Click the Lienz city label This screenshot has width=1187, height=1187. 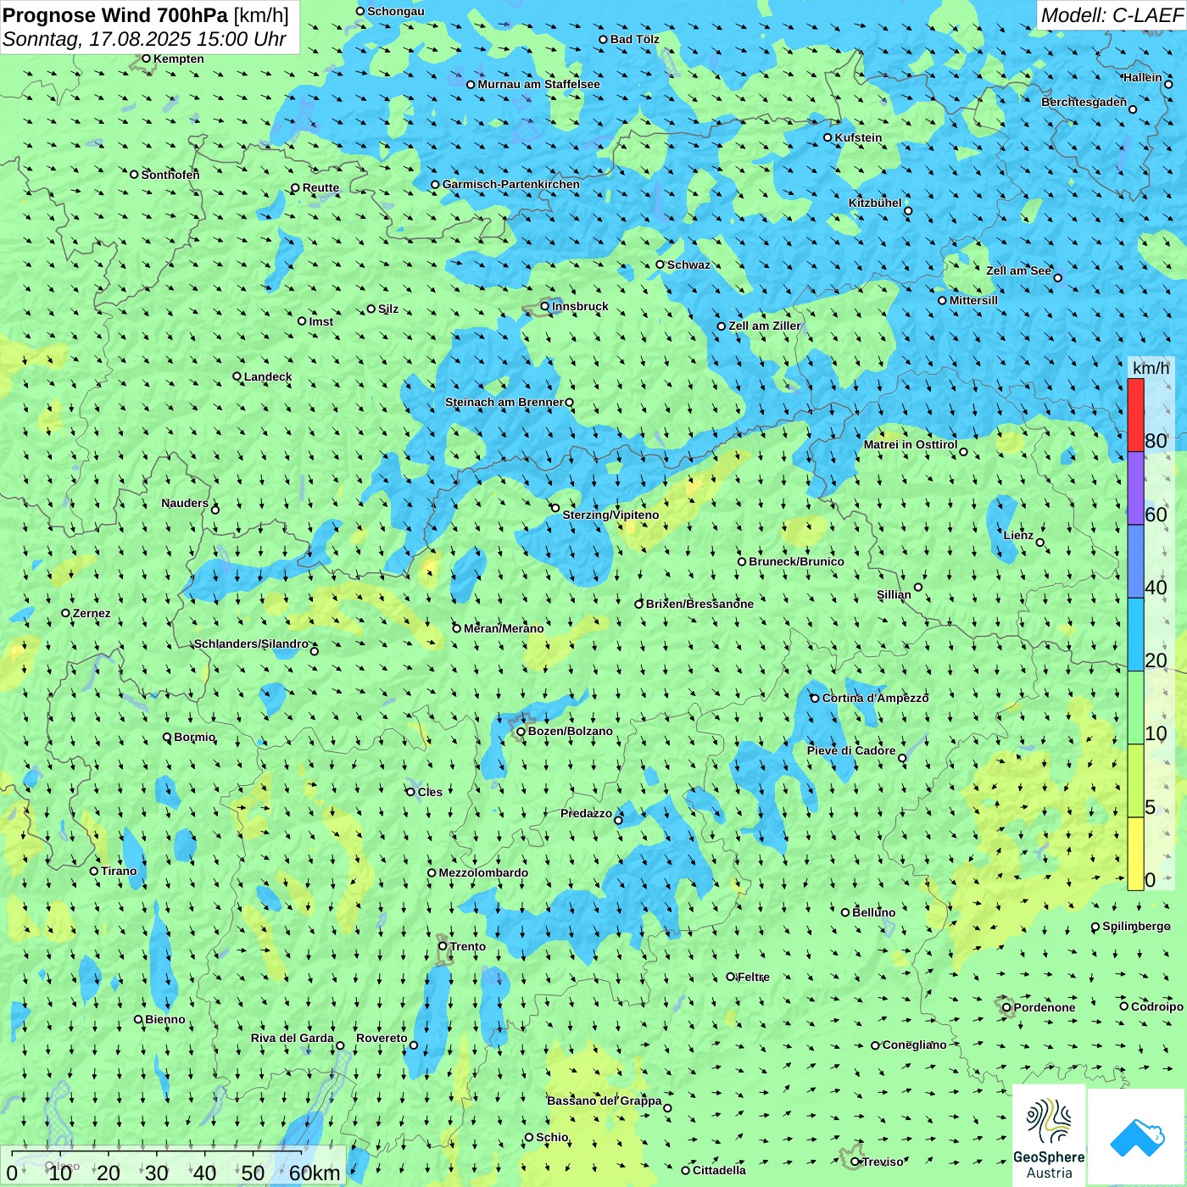click(x=1018, y=535)
